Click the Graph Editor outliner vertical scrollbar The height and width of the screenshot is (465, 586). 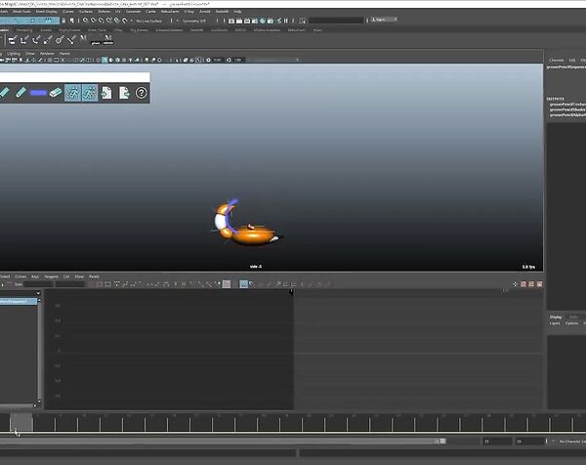coord(39,352)
